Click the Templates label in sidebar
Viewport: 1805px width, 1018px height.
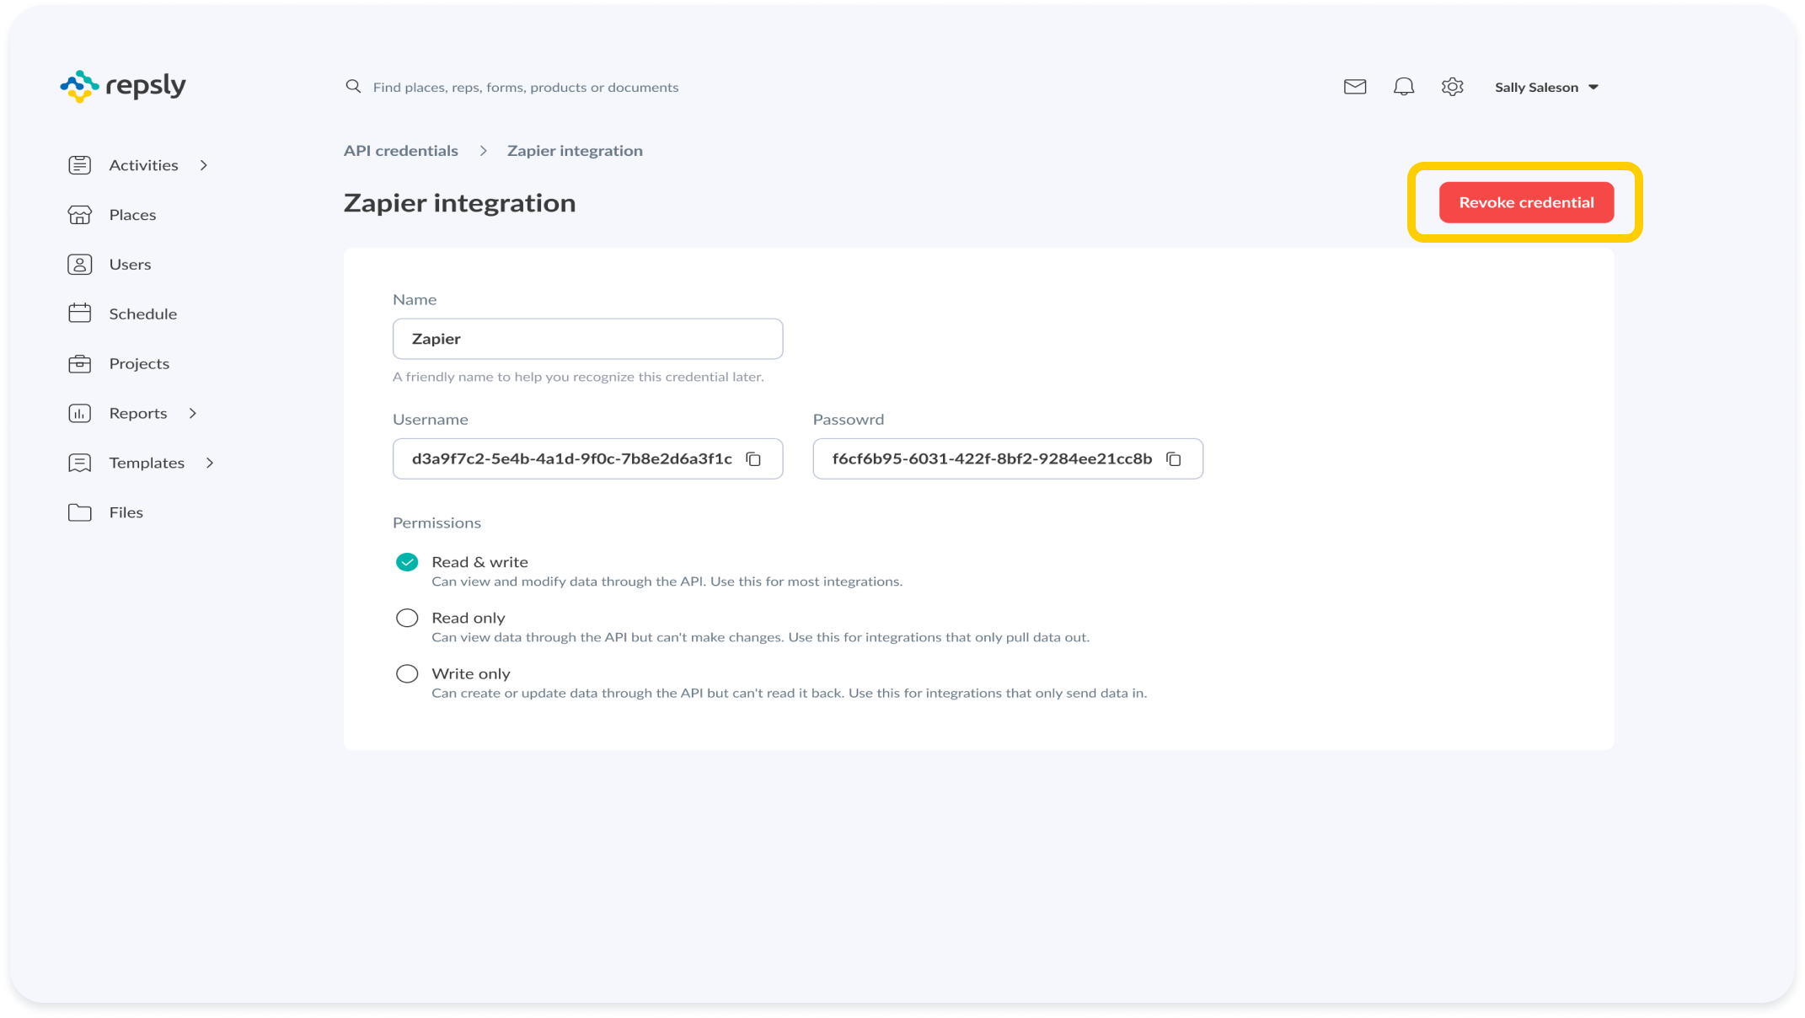147,463
